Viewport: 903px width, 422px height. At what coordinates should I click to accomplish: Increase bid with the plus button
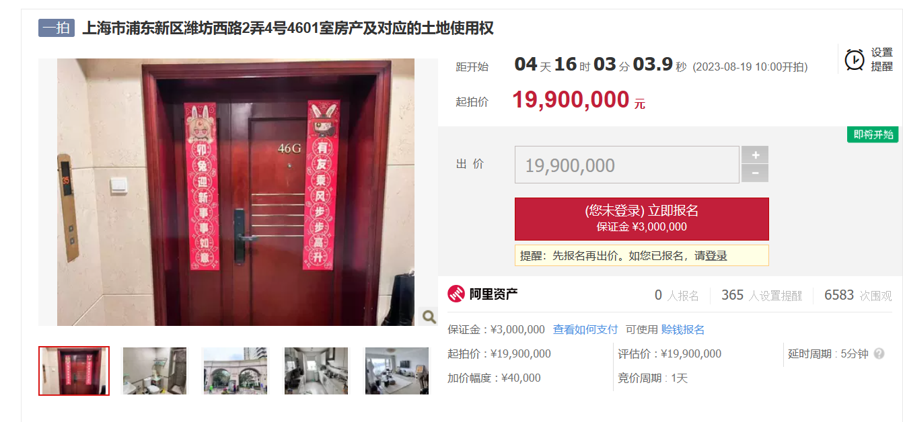click(755, 155)
